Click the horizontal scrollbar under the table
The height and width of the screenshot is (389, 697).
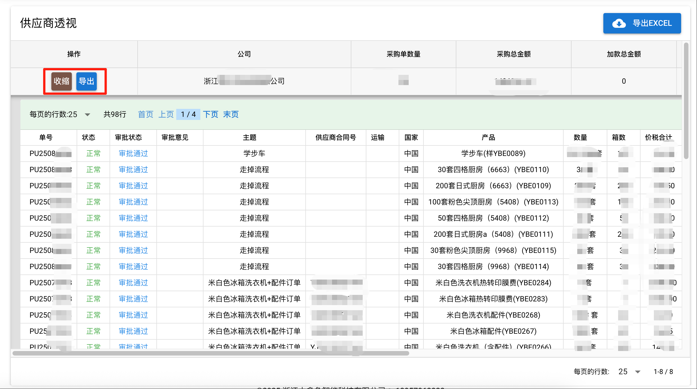point(211,353)
